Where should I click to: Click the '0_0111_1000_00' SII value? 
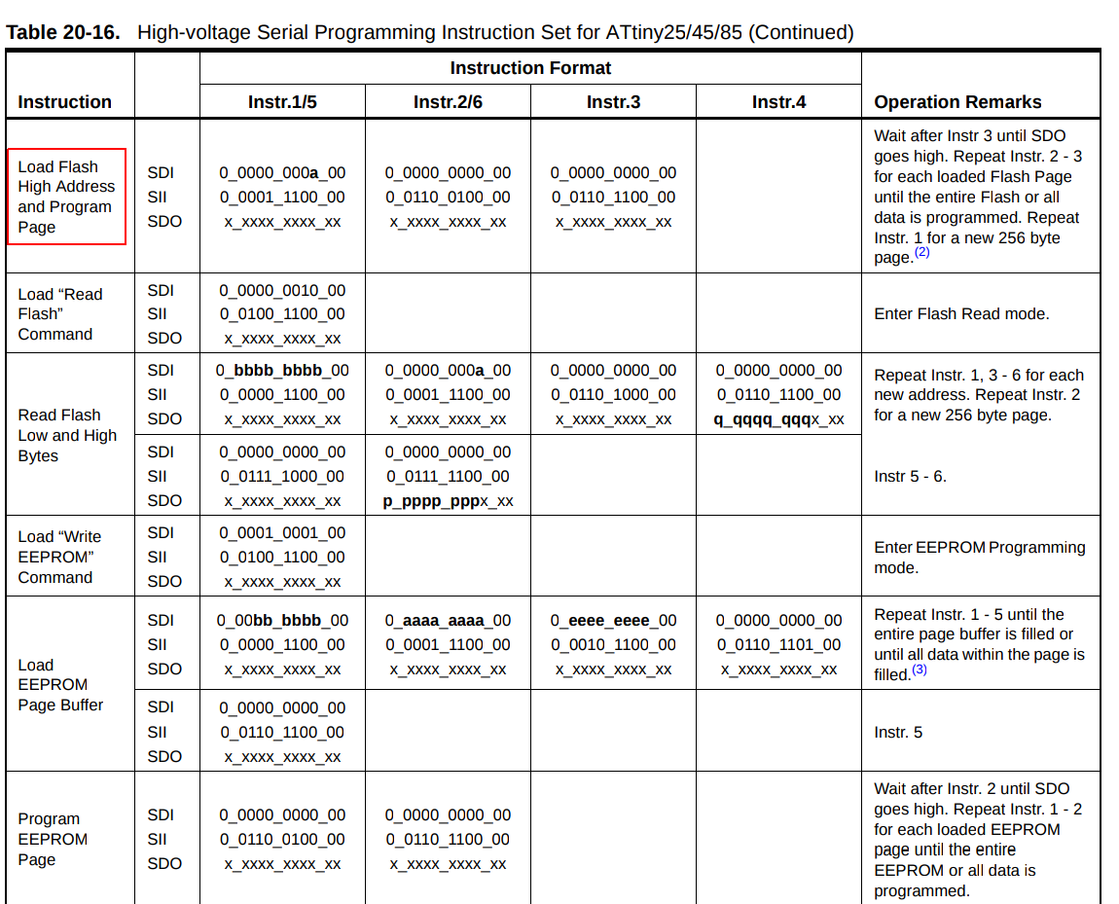[282, 476]
